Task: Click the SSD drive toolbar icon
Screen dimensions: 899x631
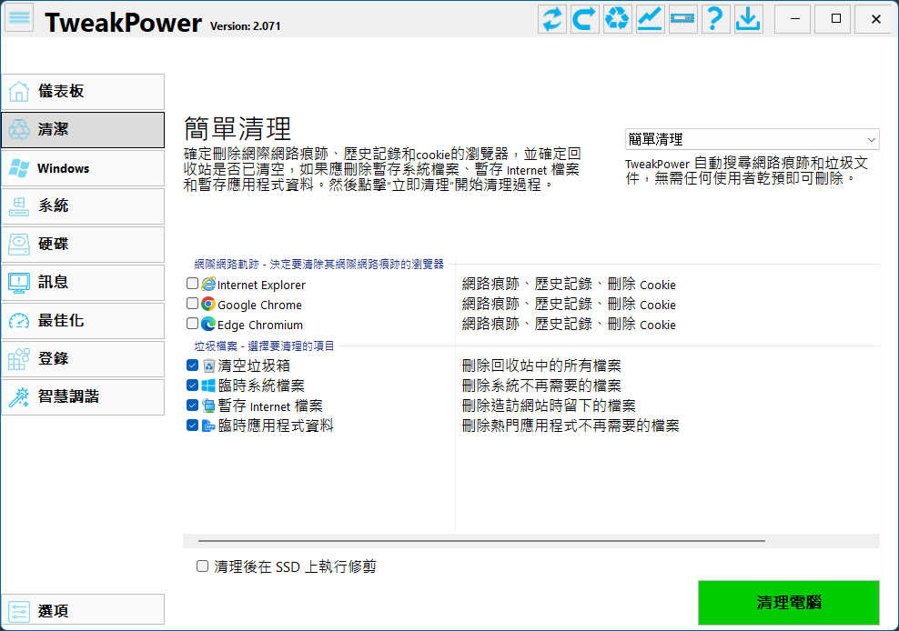Action: [682, 19]
